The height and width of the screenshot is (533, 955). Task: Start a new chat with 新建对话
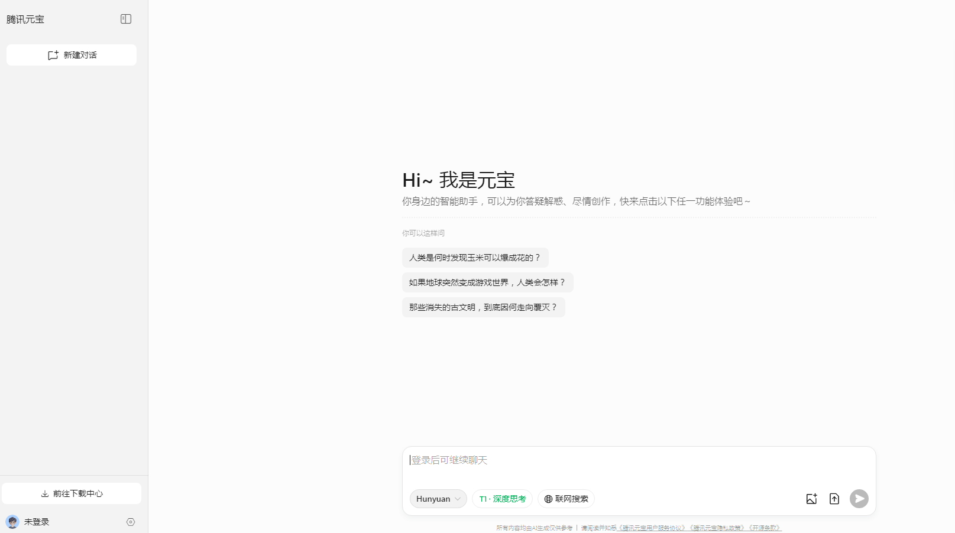pyautogui.click(x=71, y=54)
